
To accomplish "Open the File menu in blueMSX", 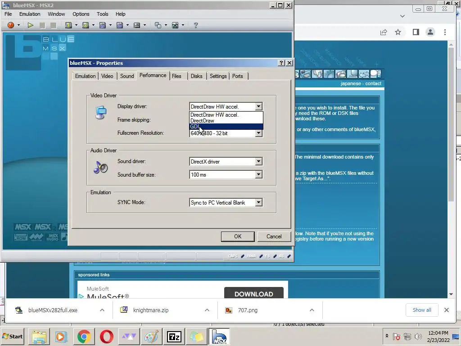I will pos(8,14).
